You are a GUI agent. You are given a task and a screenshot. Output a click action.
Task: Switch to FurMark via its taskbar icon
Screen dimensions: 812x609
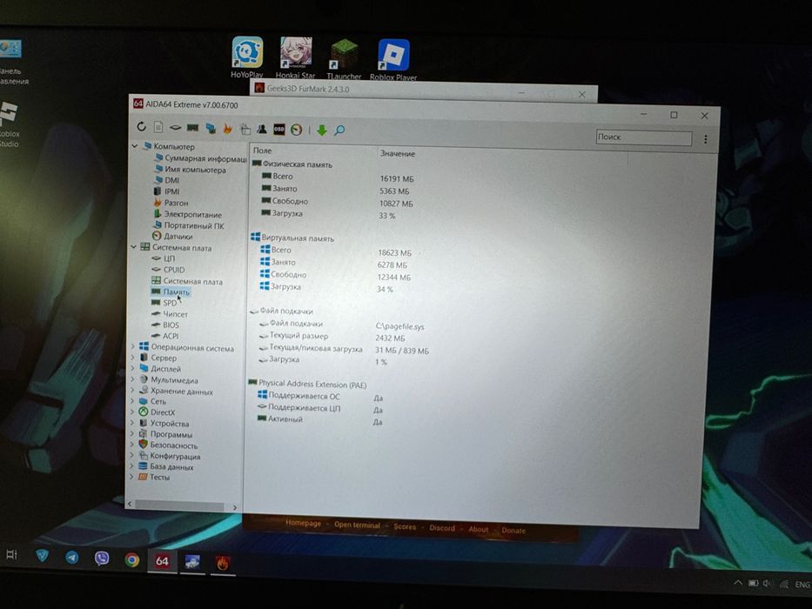click(223, 563)
